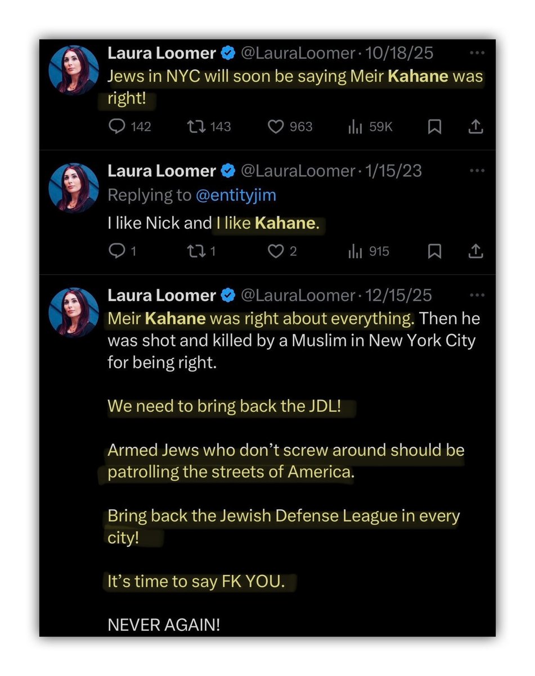Open the @entityjim profile link

[x=236, y=195]
